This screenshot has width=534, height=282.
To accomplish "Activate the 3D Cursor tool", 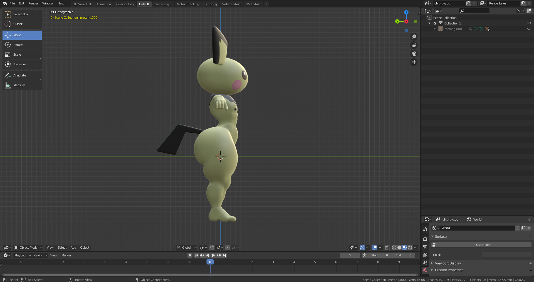I will click(x=22, y=24).
